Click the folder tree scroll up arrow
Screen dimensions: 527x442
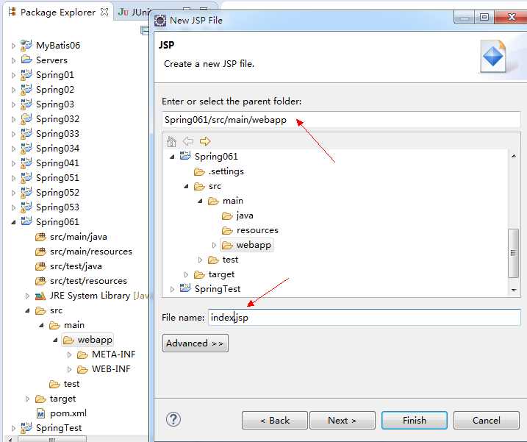coord(513,156)
